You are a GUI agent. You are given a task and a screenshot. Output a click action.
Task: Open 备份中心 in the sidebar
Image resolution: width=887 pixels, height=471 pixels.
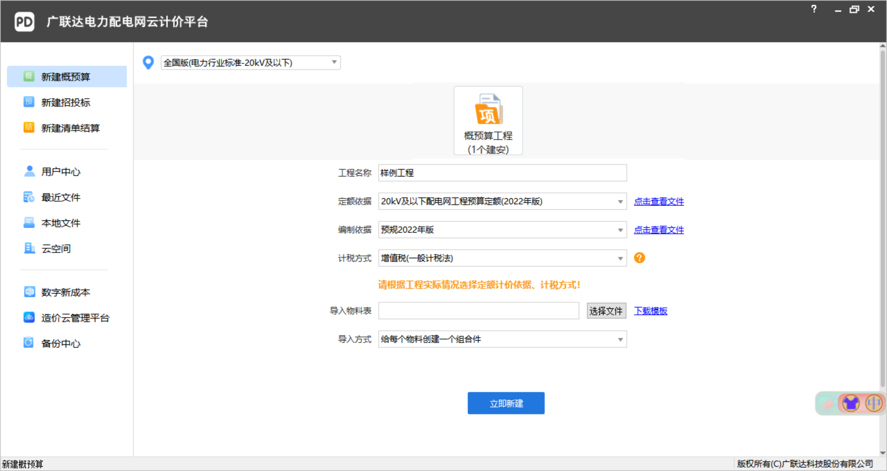point(61,344)
